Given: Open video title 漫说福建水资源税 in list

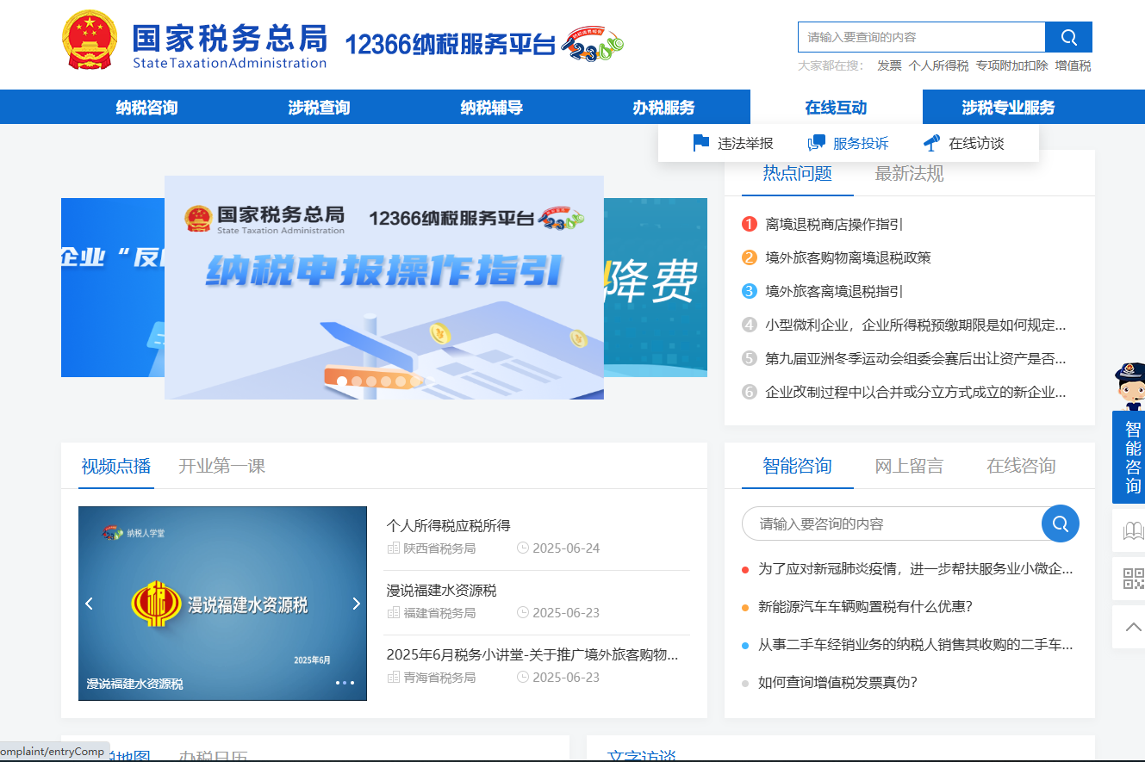Looking at the screenshot, I should point(441,590).
